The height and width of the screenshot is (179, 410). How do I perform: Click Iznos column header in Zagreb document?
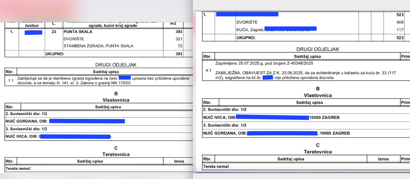383,159
